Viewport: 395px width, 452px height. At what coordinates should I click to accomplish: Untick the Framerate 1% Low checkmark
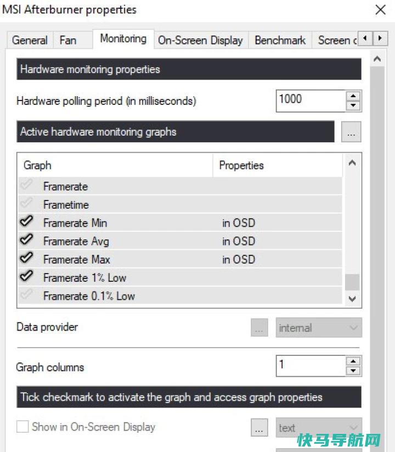pyautogui.click(x=26, y=276)
